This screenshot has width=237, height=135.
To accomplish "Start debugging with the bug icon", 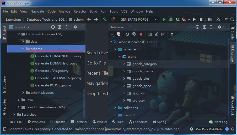I will coord(171,19).
